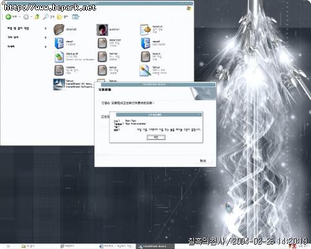Go up one folder level with Up icon

coord(37,17)
